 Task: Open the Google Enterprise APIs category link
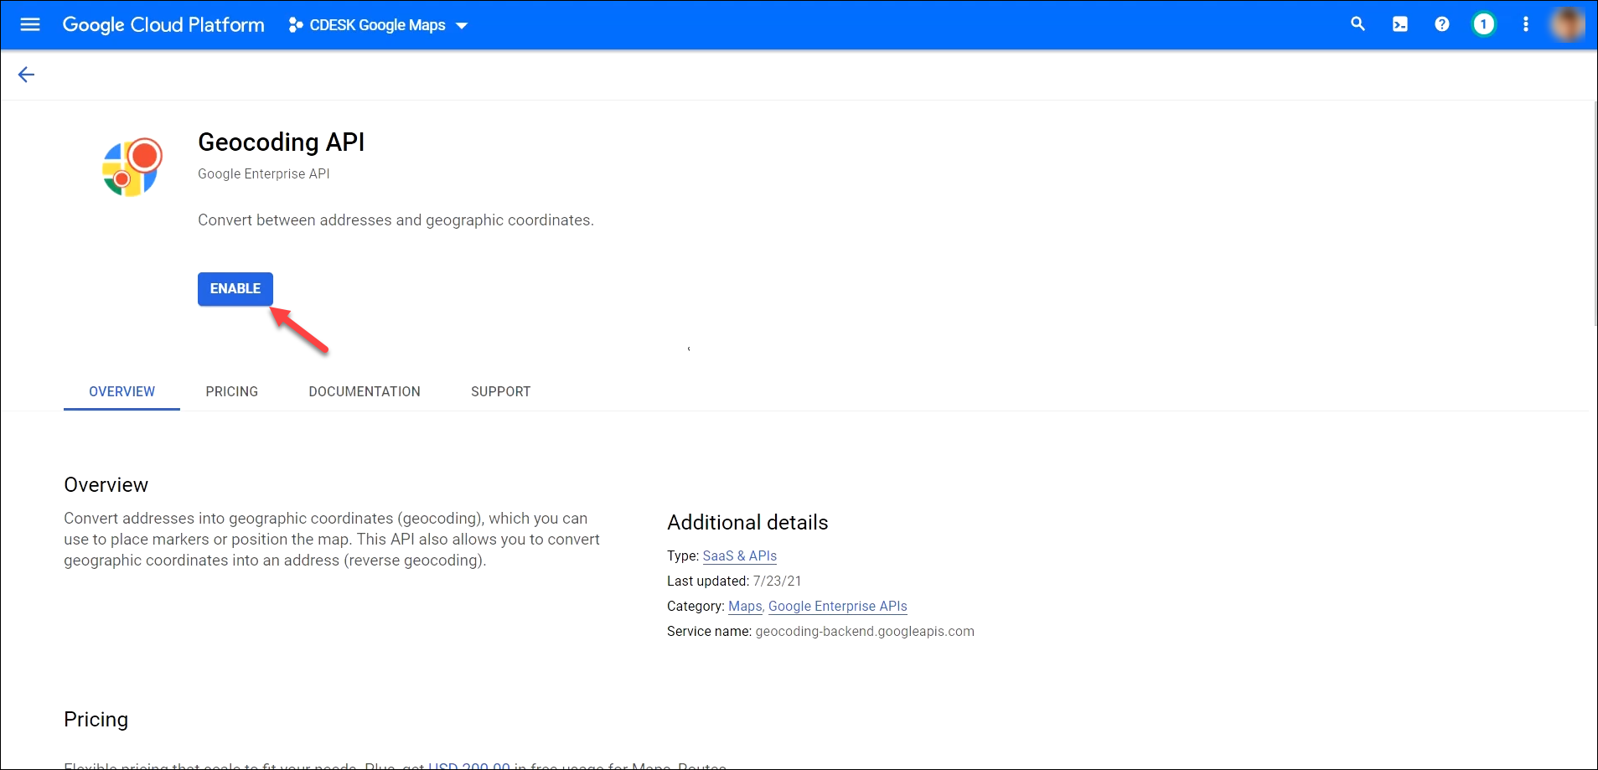838,606
